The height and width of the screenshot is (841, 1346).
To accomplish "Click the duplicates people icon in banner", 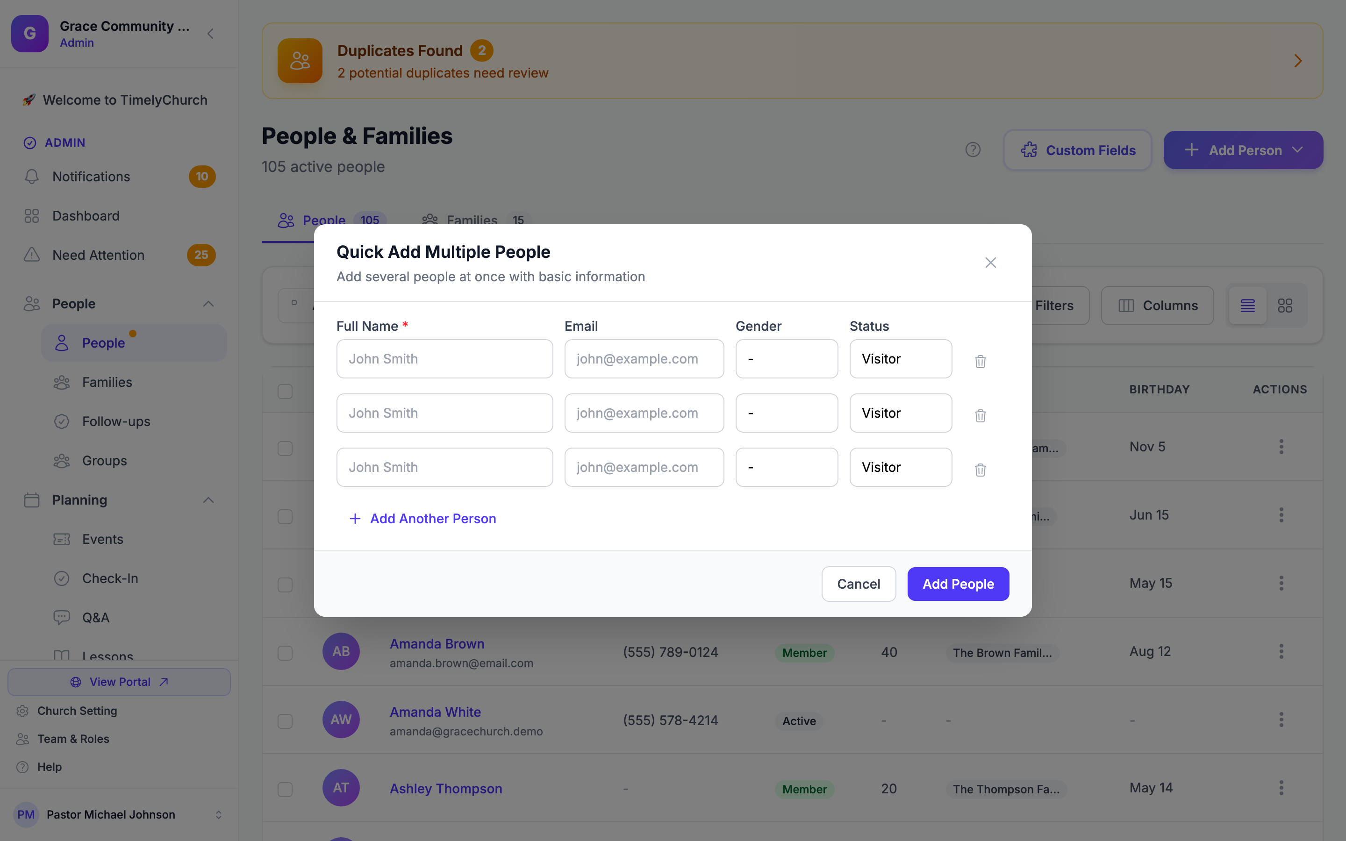I will 300,61.
